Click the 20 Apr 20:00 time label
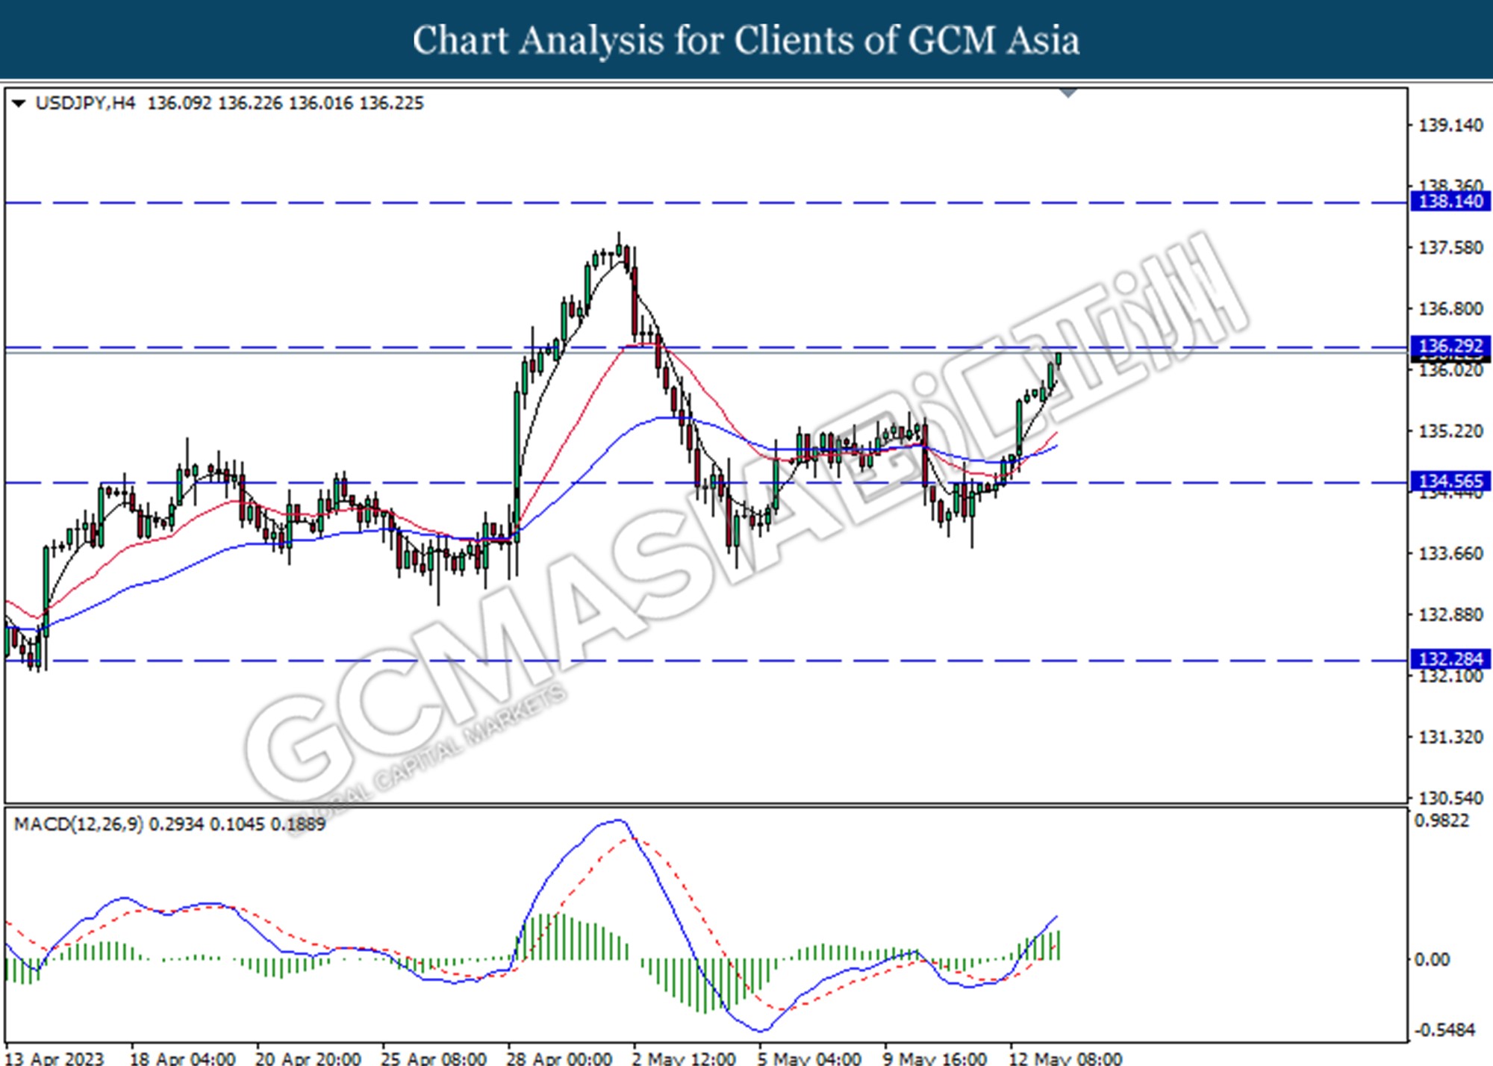1493x1066 pixels. tap(308, 1057)
